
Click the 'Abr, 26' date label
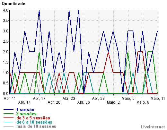(83, 102)
